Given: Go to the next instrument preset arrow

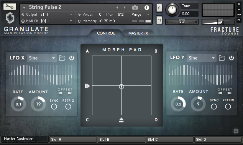Looking at the screenshot, I should click(x=124, y=7).
